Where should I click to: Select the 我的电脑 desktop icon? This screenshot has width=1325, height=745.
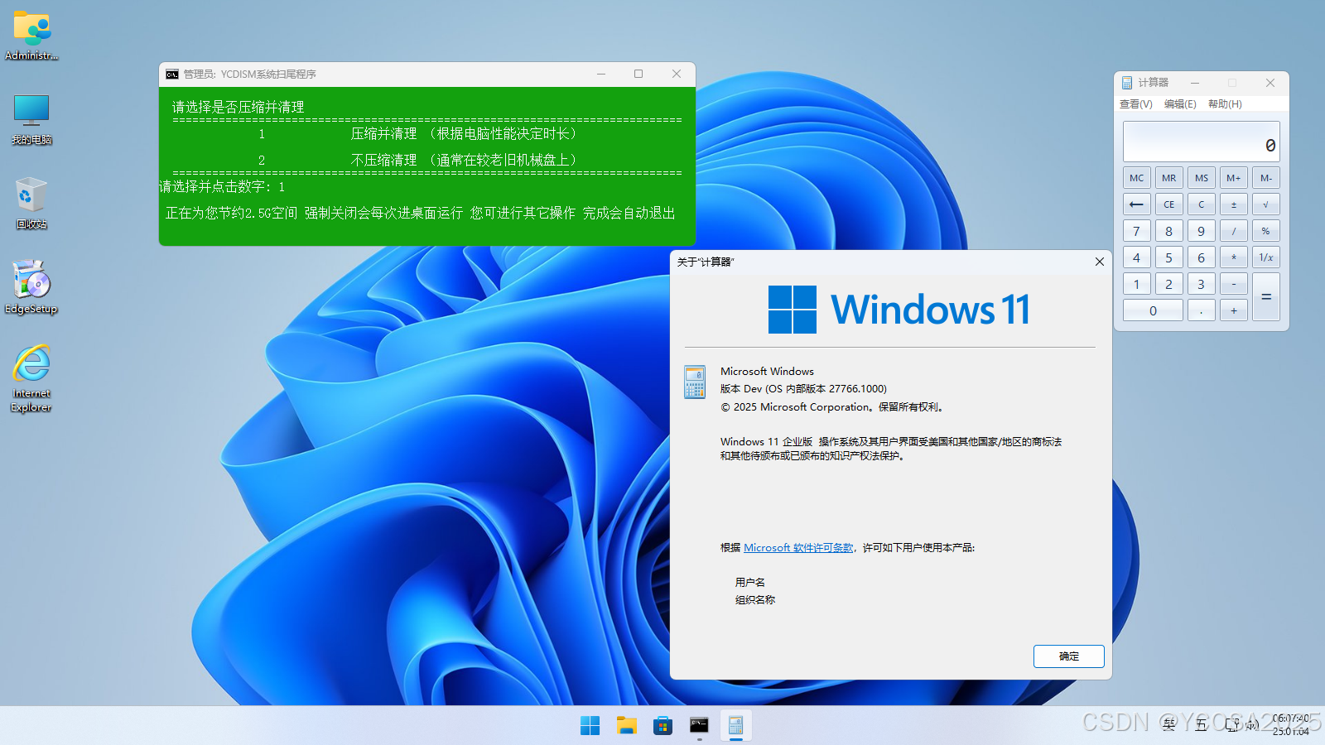pos(31,119)
